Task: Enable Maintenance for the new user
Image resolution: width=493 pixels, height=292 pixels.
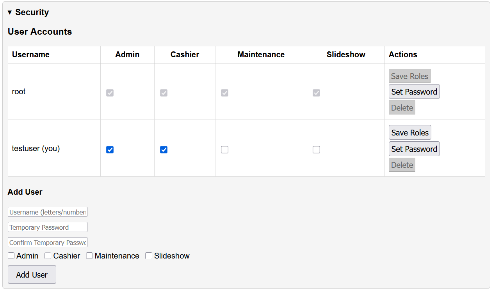Action: tap(89, 255)
